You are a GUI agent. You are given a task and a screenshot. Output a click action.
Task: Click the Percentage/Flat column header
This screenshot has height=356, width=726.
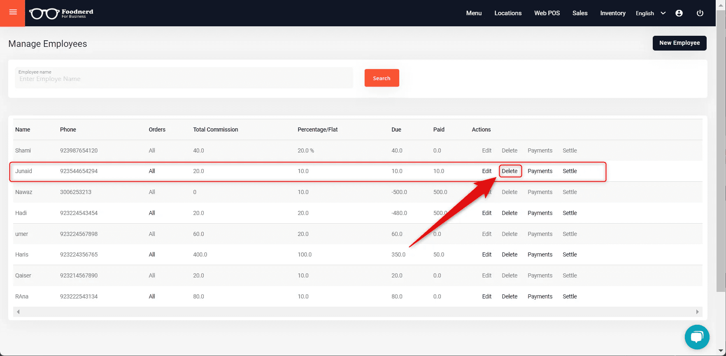pos(318,129)
